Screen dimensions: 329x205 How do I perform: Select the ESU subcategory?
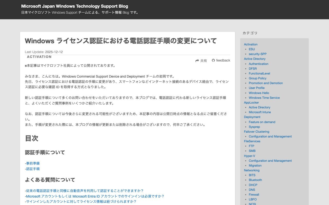(x=252, y=49)
